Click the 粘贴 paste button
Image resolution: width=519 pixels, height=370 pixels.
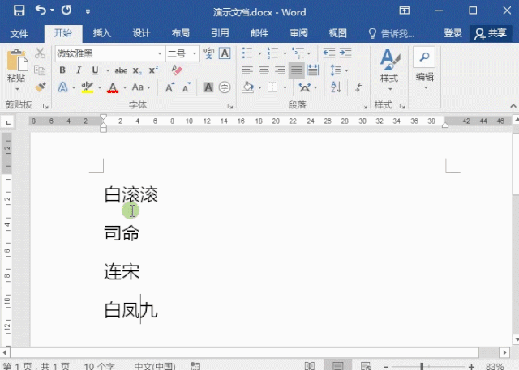(16, 66)
